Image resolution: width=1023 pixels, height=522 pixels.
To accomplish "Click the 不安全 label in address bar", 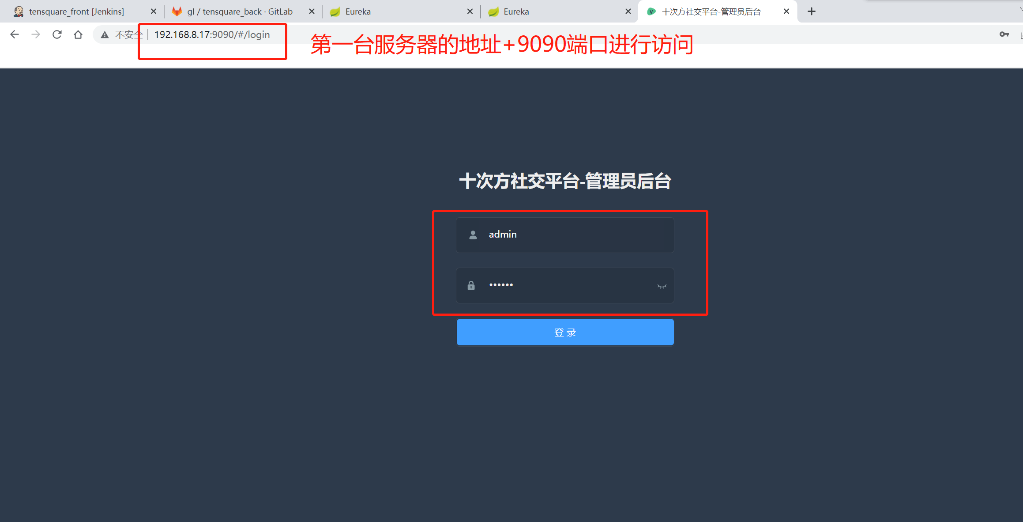I will click(x=129, y=35).
